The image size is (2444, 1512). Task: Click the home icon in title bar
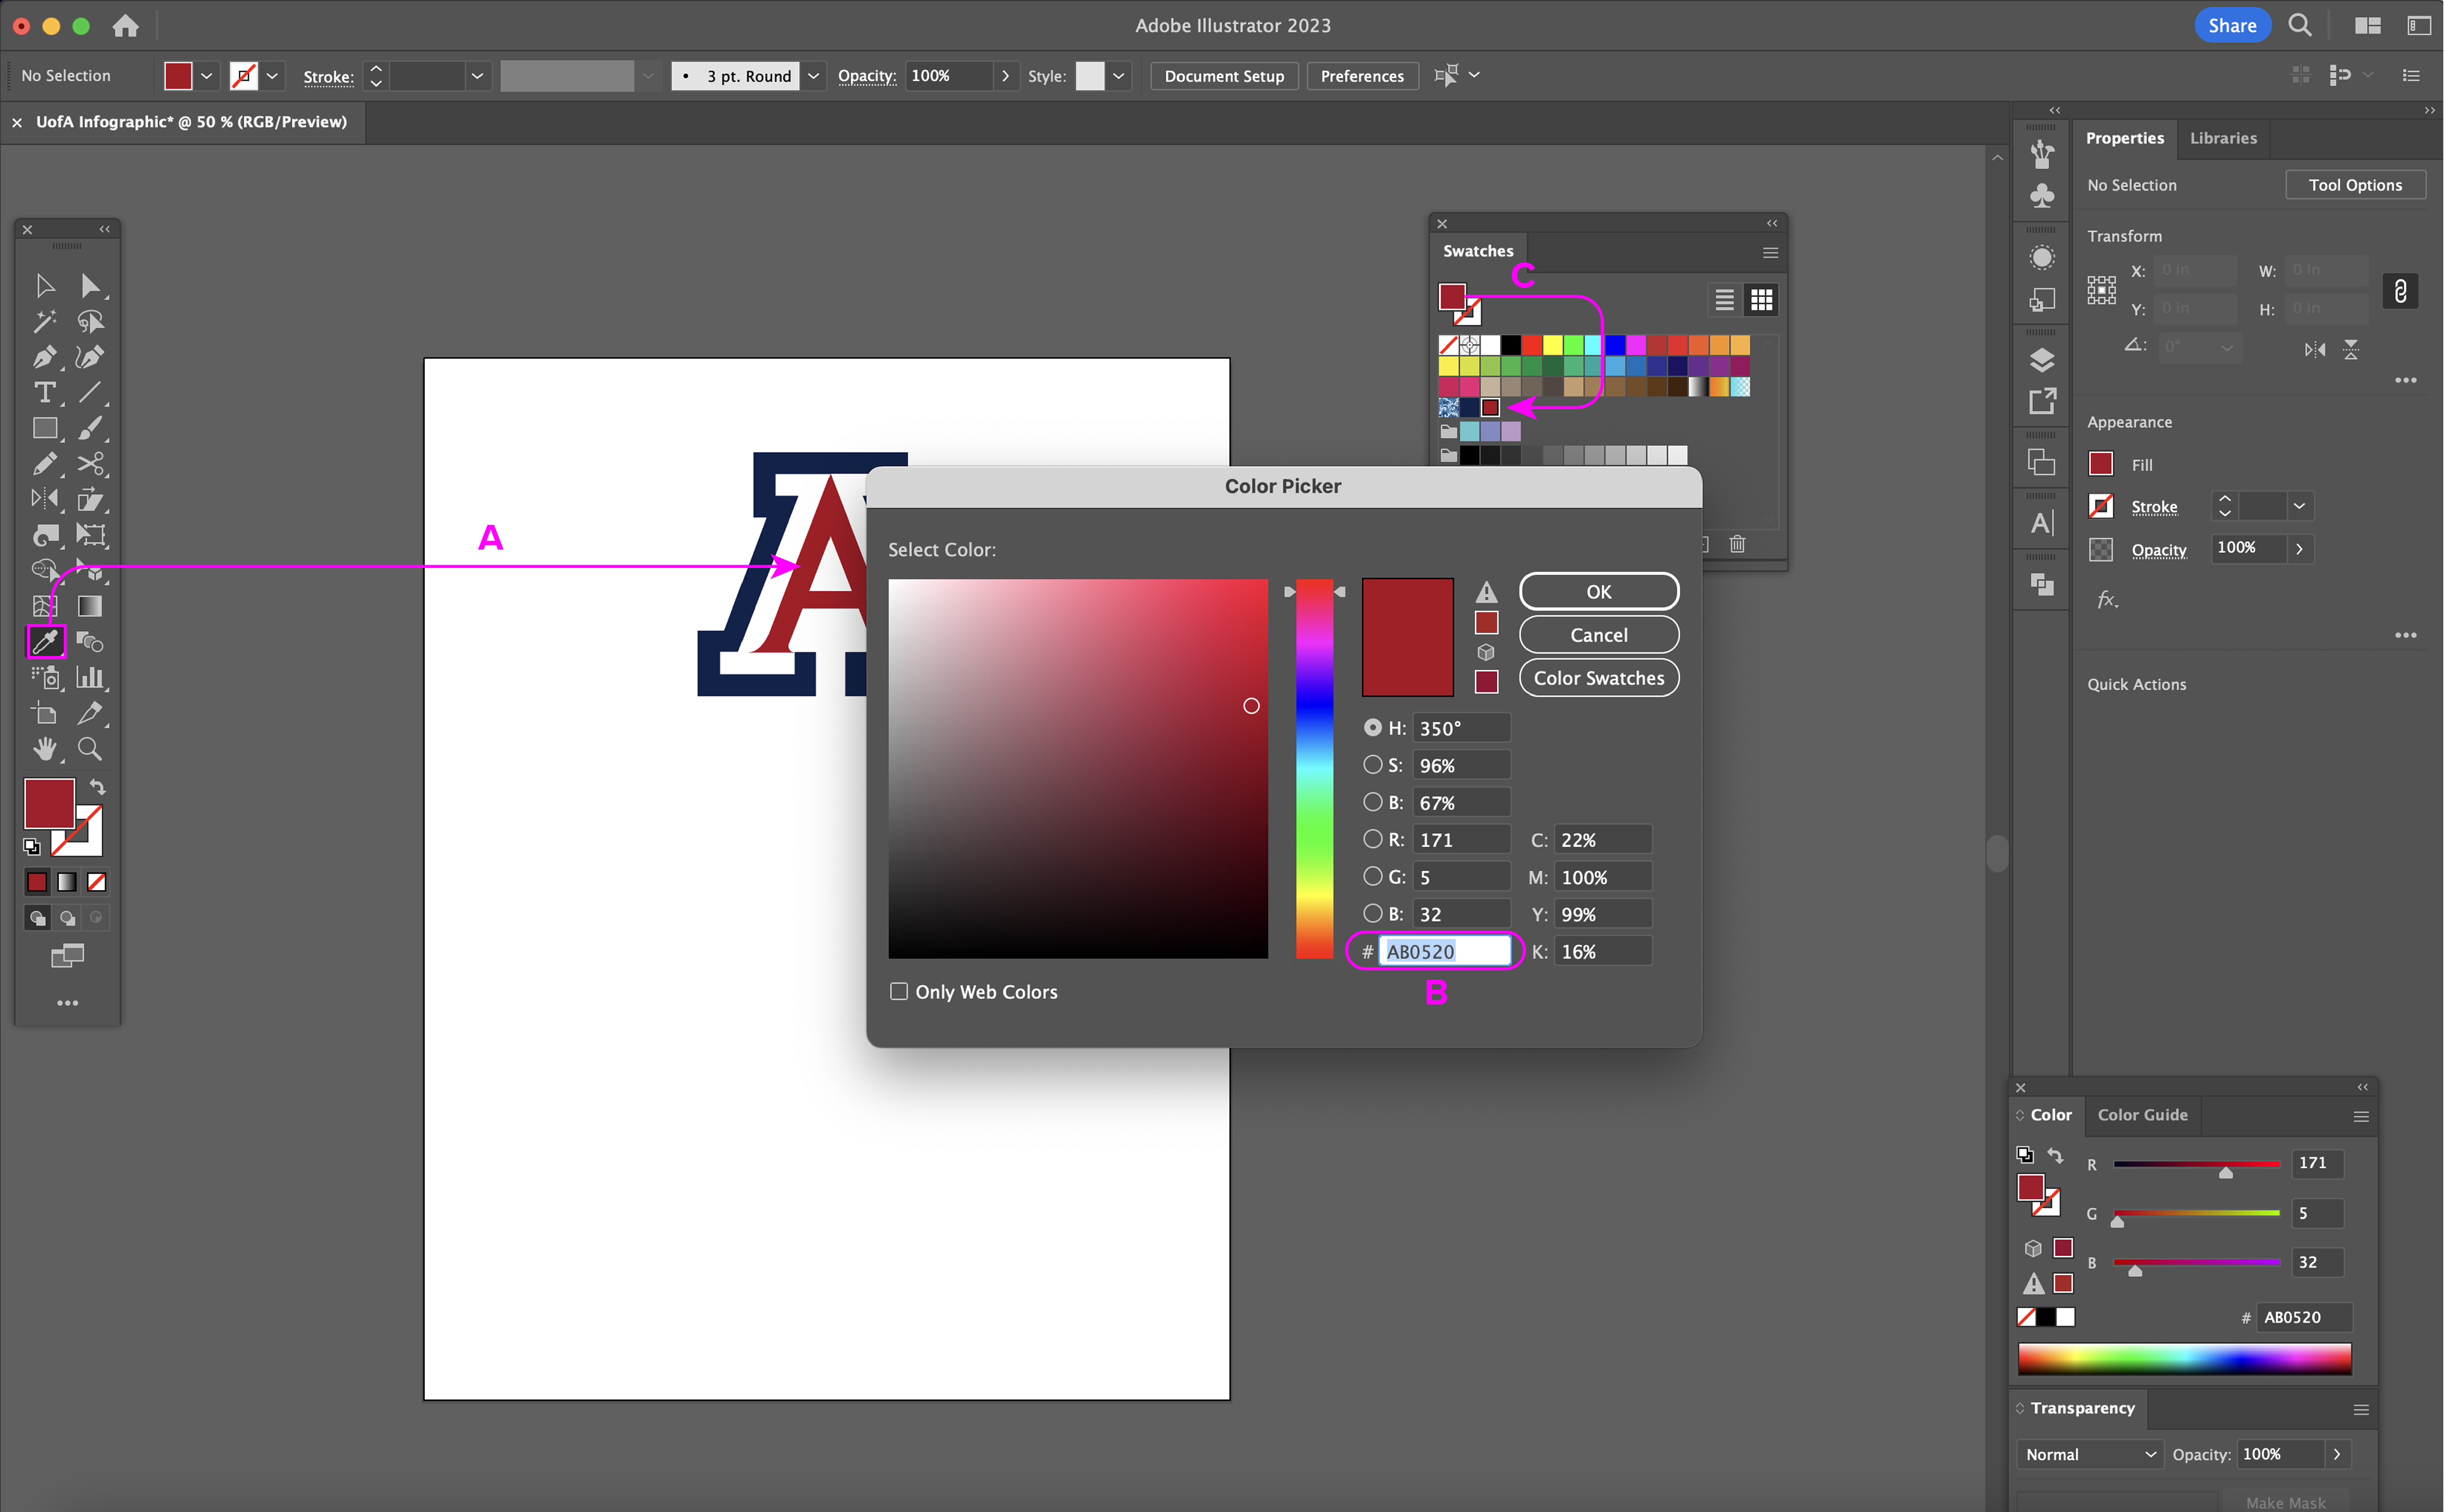tap(125, 25)
